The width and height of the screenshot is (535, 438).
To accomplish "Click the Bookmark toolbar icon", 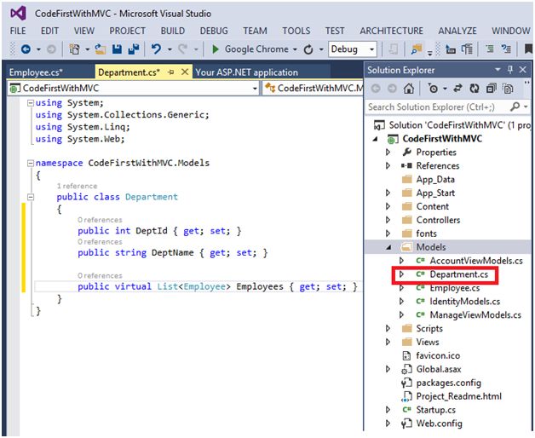I will pos(528,49).
